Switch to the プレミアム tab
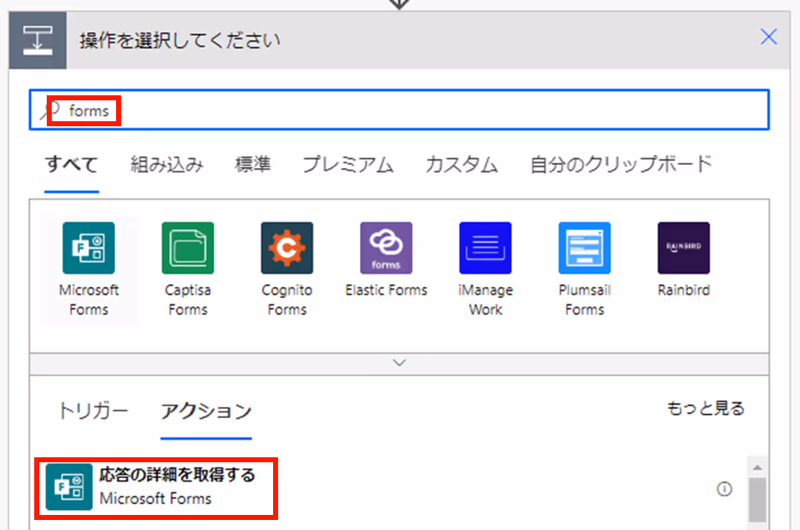800x530 pixels. click(x=348, y=165)
